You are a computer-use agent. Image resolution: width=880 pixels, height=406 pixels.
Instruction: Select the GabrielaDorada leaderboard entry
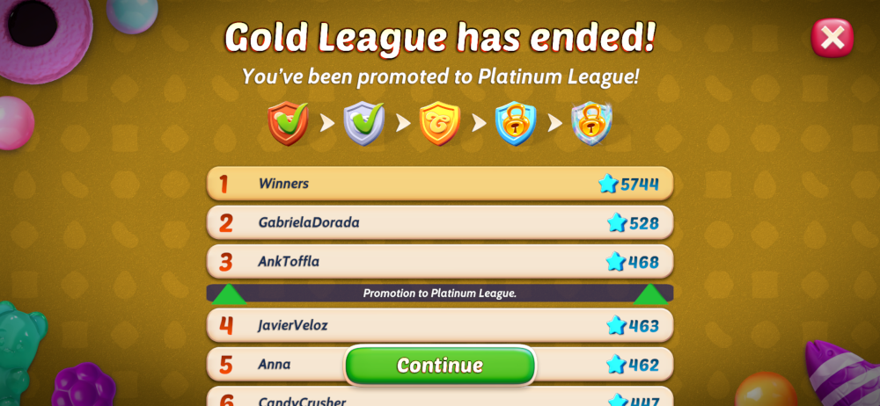[439, 222]
